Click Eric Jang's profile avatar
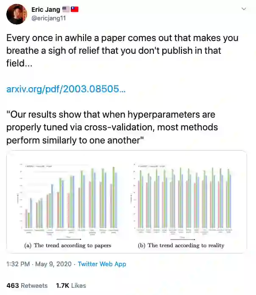256x295 pixels. pyautogui.click(x=17, y=14)
